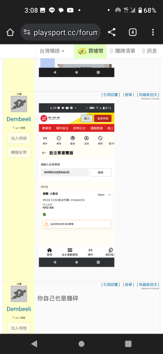
Task: Tap the share icon
Action: (x=112, y=32)
